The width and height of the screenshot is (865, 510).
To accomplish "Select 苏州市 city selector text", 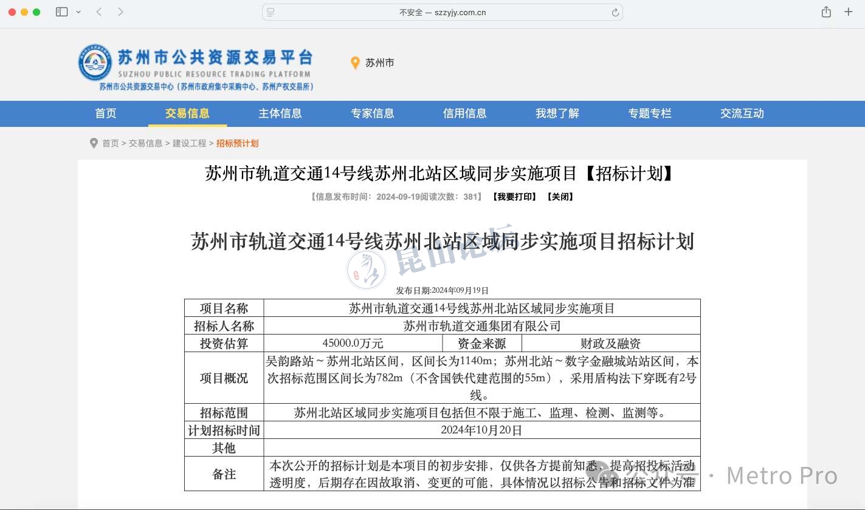I will tap(379, 63).
